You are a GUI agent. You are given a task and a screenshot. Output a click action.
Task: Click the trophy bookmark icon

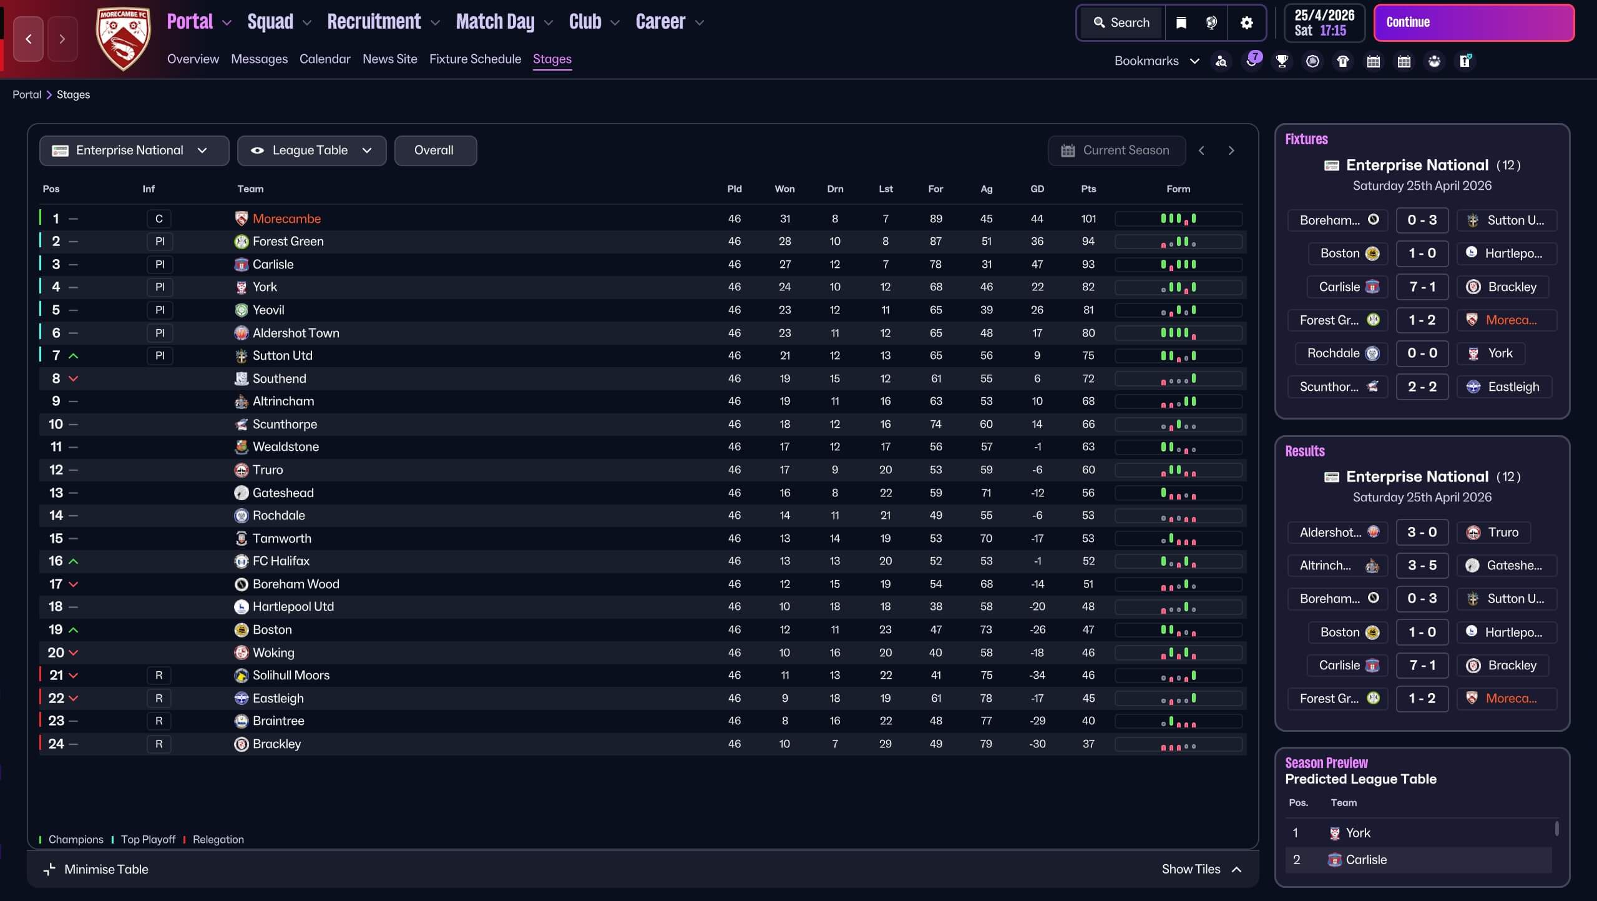tap(1282, 61)
